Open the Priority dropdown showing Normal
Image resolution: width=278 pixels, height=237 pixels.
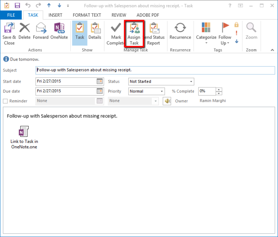pos(146,91)
